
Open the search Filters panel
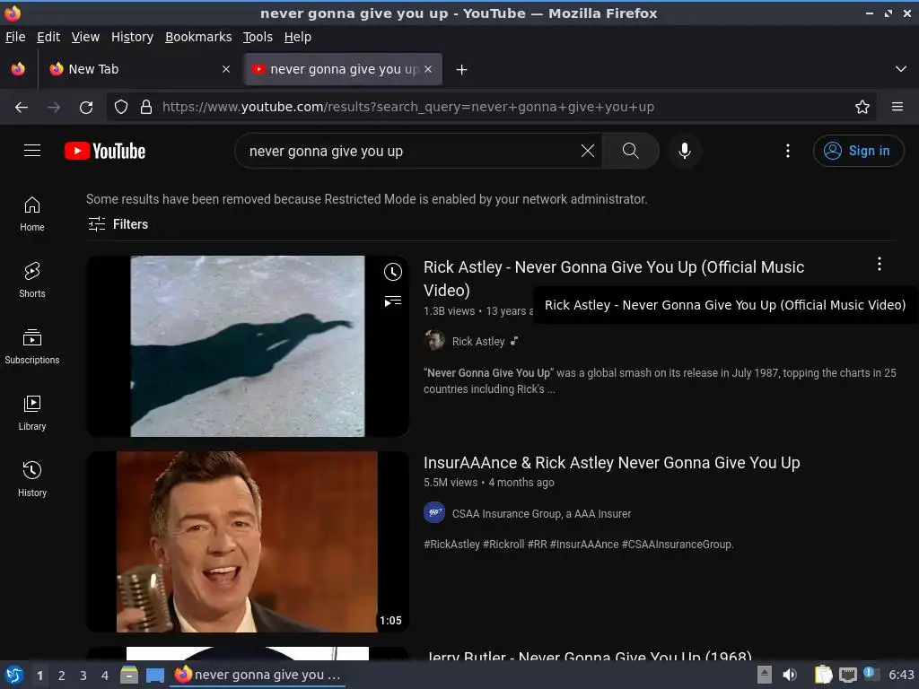[118, 223]
